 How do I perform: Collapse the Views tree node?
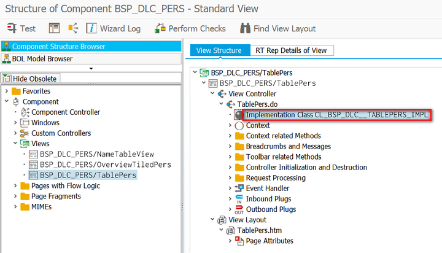pos(15,143)
